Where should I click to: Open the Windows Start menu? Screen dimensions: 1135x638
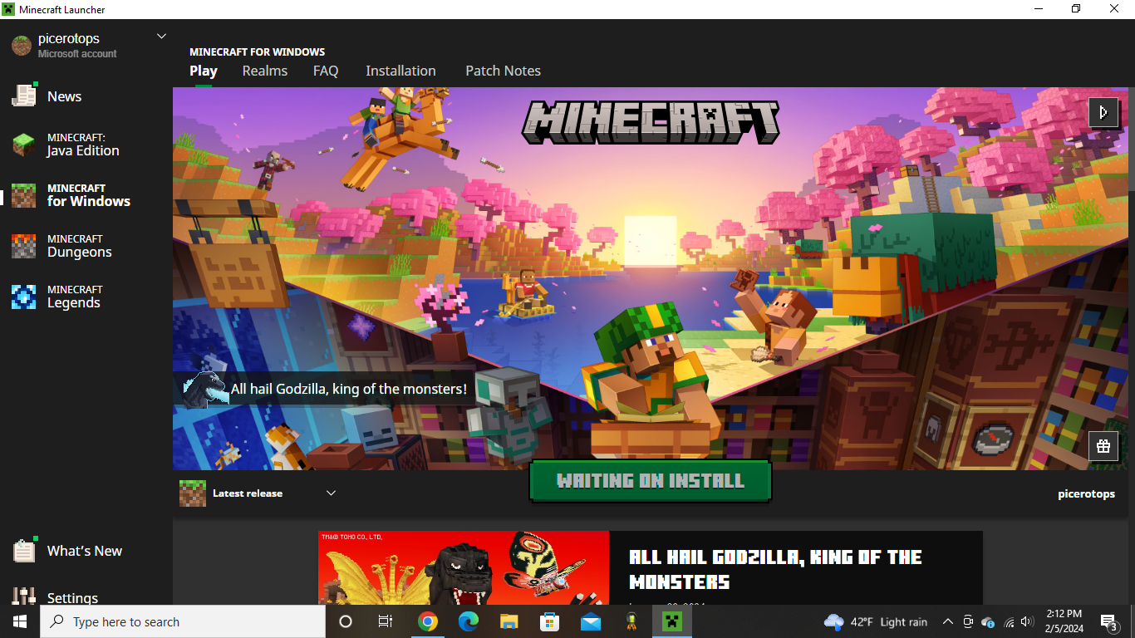20,621
